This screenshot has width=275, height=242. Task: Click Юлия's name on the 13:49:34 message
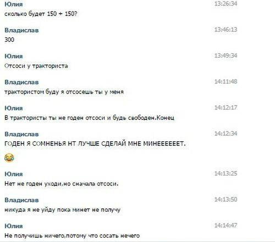tap(14, 56)
